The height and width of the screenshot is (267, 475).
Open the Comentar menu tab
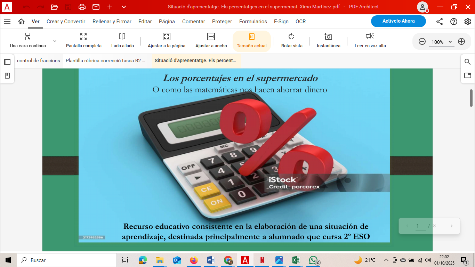pos(193,22)
